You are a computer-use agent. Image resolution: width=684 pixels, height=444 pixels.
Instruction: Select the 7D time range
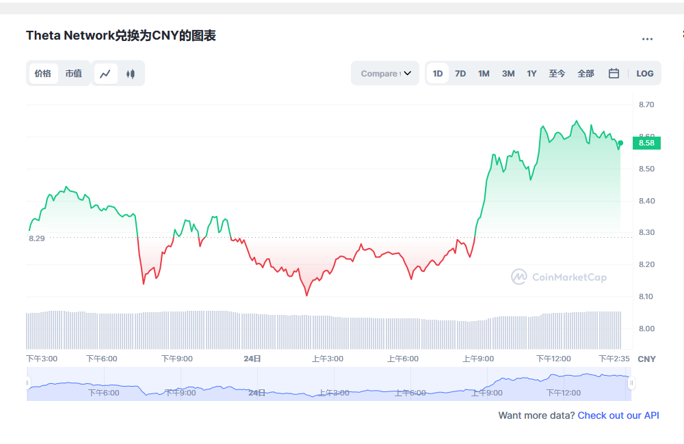[x=460, y=74]
